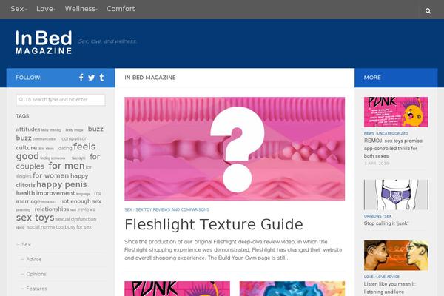Open the Opinions sidebar subcategory
444x296 pixels.
36,274
